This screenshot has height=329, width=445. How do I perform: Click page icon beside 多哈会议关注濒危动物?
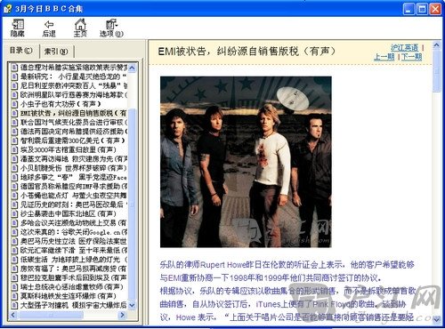click(14, 223)
